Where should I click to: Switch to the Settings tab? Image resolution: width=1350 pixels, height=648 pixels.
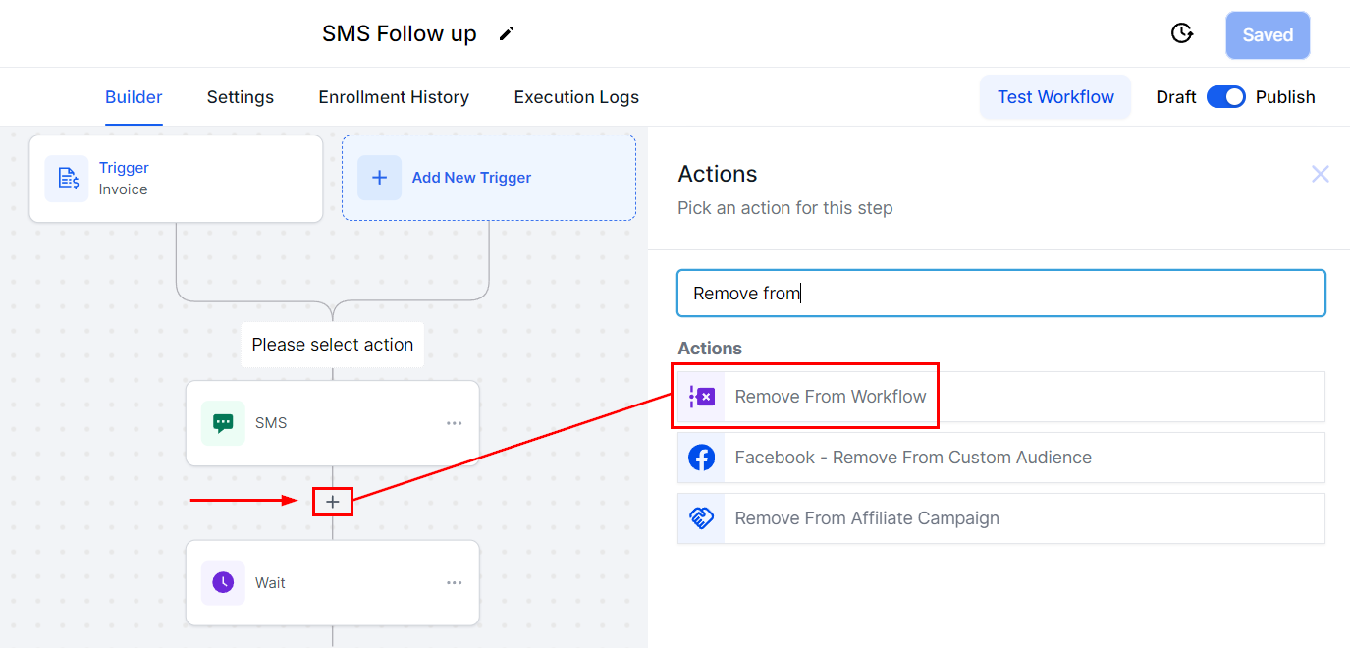(x=241, y=97)
